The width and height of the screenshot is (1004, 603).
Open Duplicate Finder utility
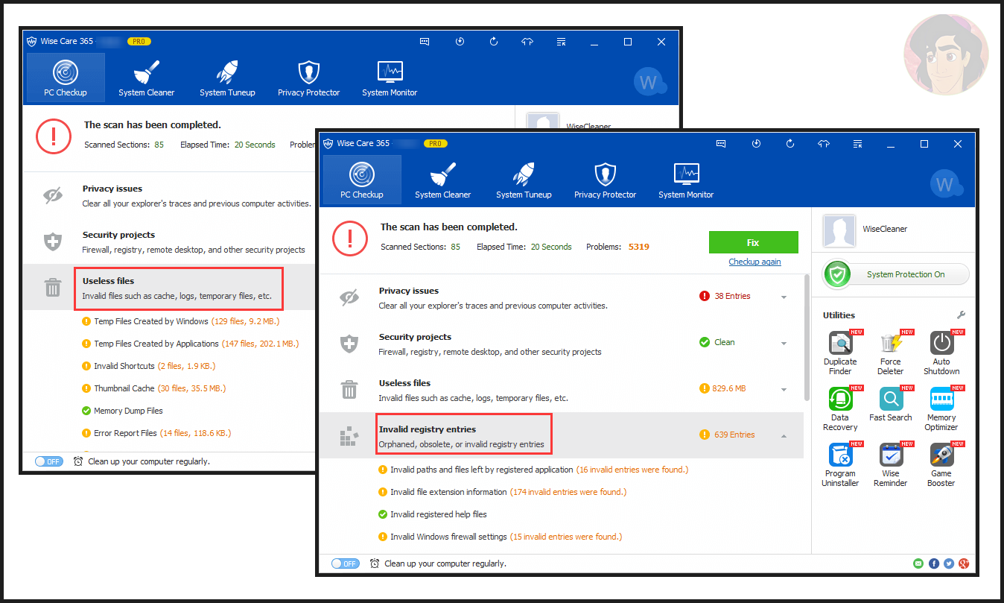click(x=840, y=353)
